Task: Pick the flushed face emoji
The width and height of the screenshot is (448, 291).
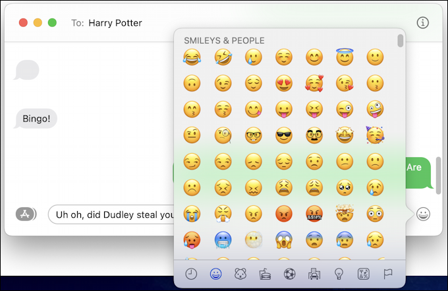Action: click(x=375, y=214)
